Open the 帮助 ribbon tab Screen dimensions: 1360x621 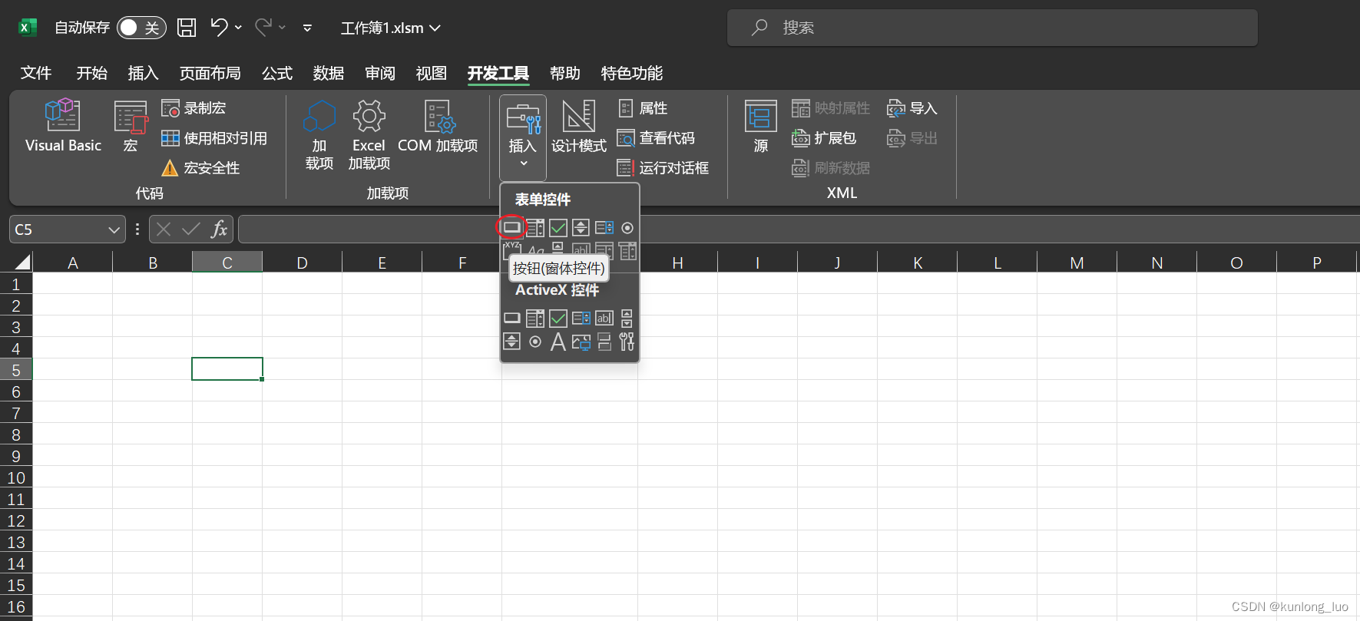[x=565, y=73]
